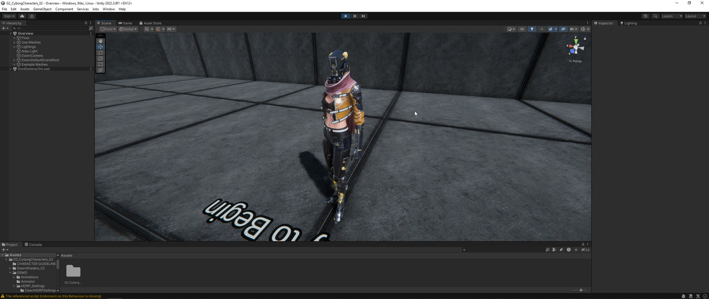
Task: Open the Pivot handle position dropdown
Action: (x=108, y=29)
